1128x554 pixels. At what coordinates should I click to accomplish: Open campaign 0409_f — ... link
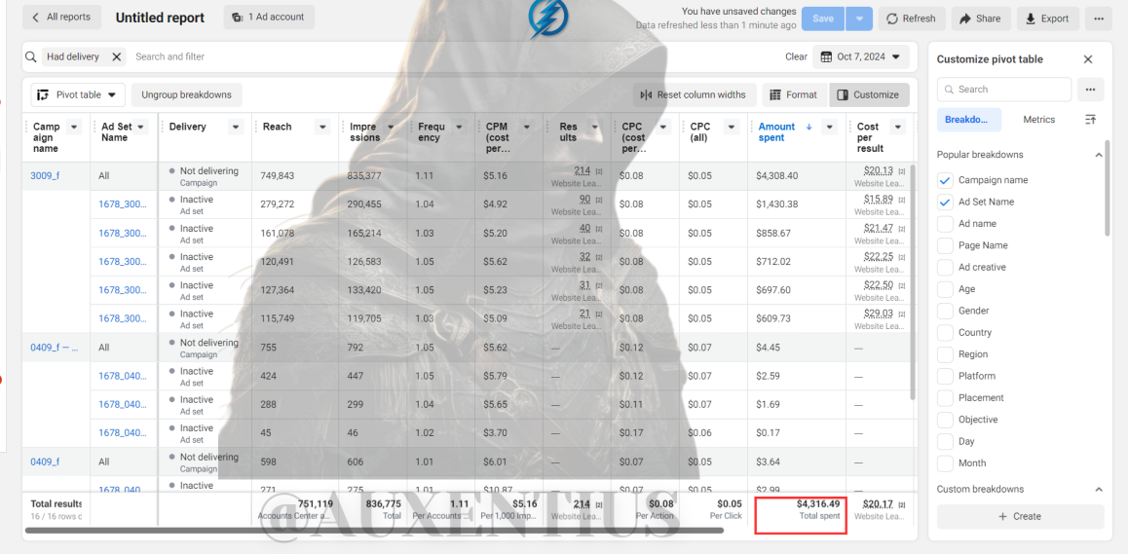coord(54,347)
